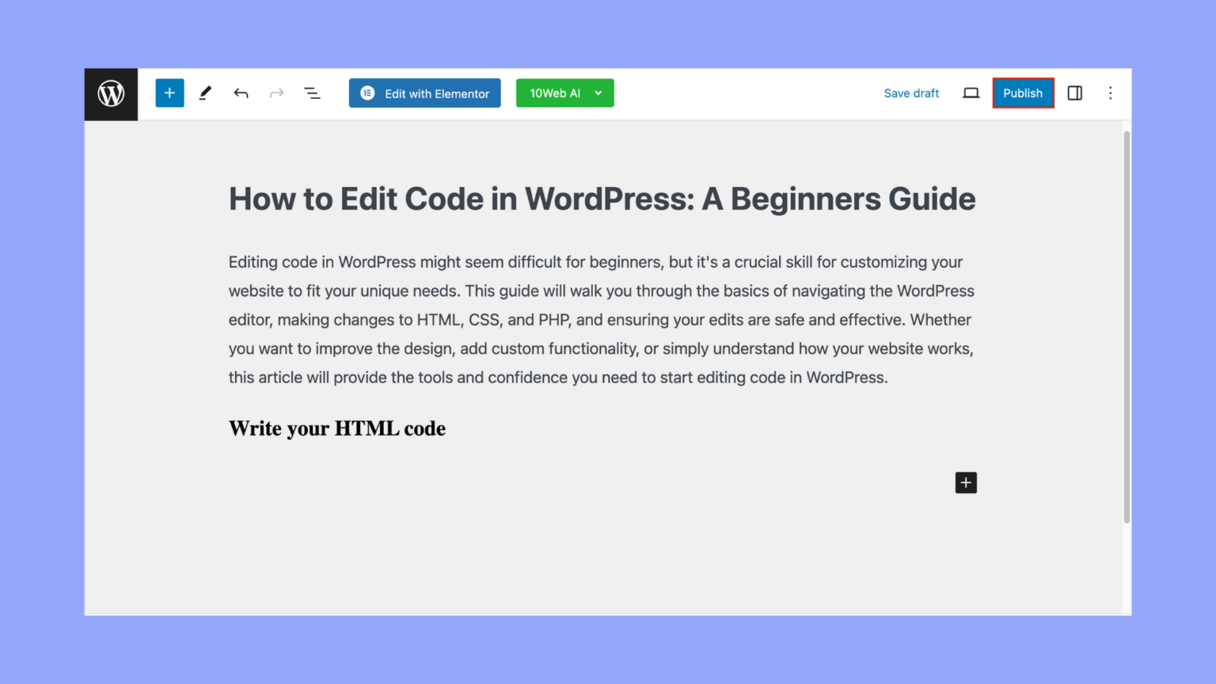Open the Options menu with three dots

click(1110, 93)
